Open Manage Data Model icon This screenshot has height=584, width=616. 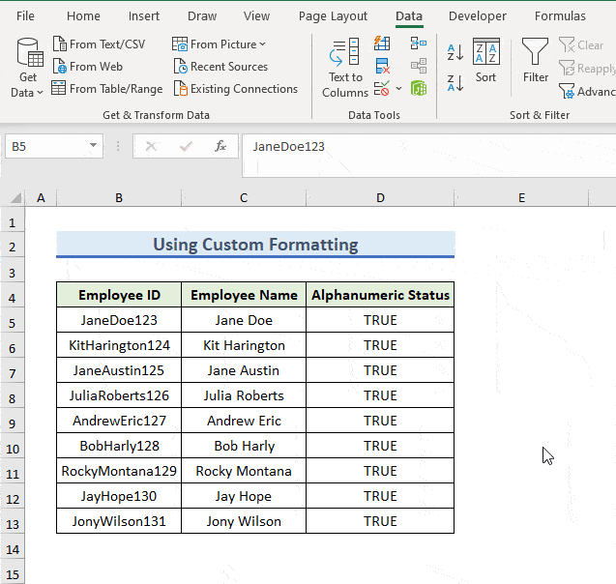click(x=419, y=88)
